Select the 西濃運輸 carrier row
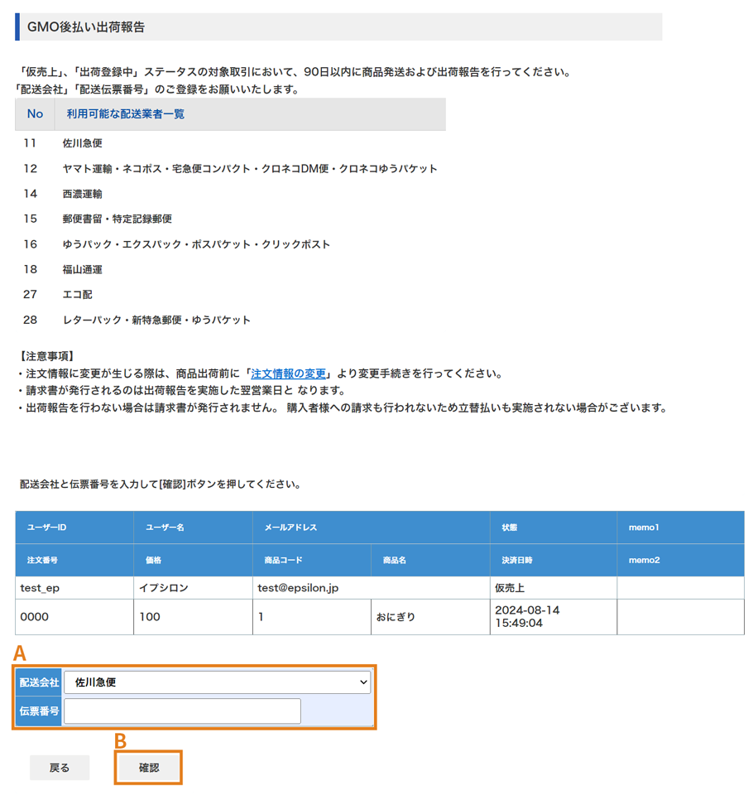Image resolution: width=753 pixels, height=805 pixels. coord(230,194)
